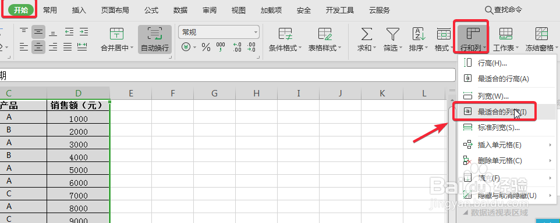Open the 排序 dropdown arrow

click(427, 48)
